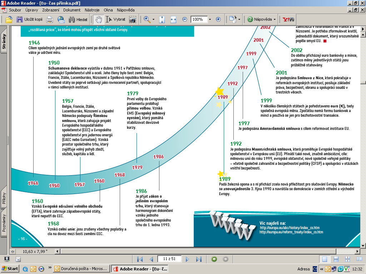This screenshot has width=366, height=274.
Task: Open the Úpravy menu
Action: coord(32,10)
